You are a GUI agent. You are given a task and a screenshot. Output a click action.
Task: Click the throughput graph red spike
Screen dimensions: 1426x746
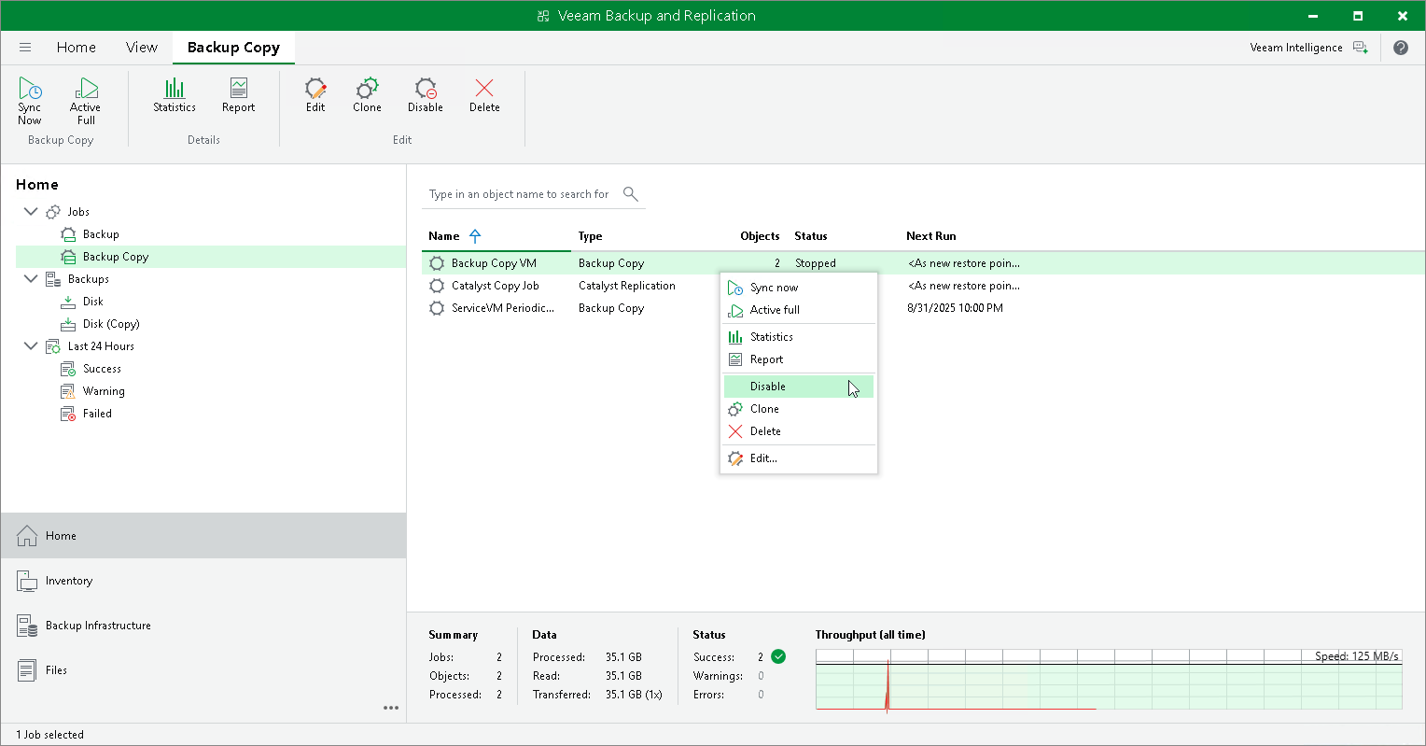[x=887, y=686]
